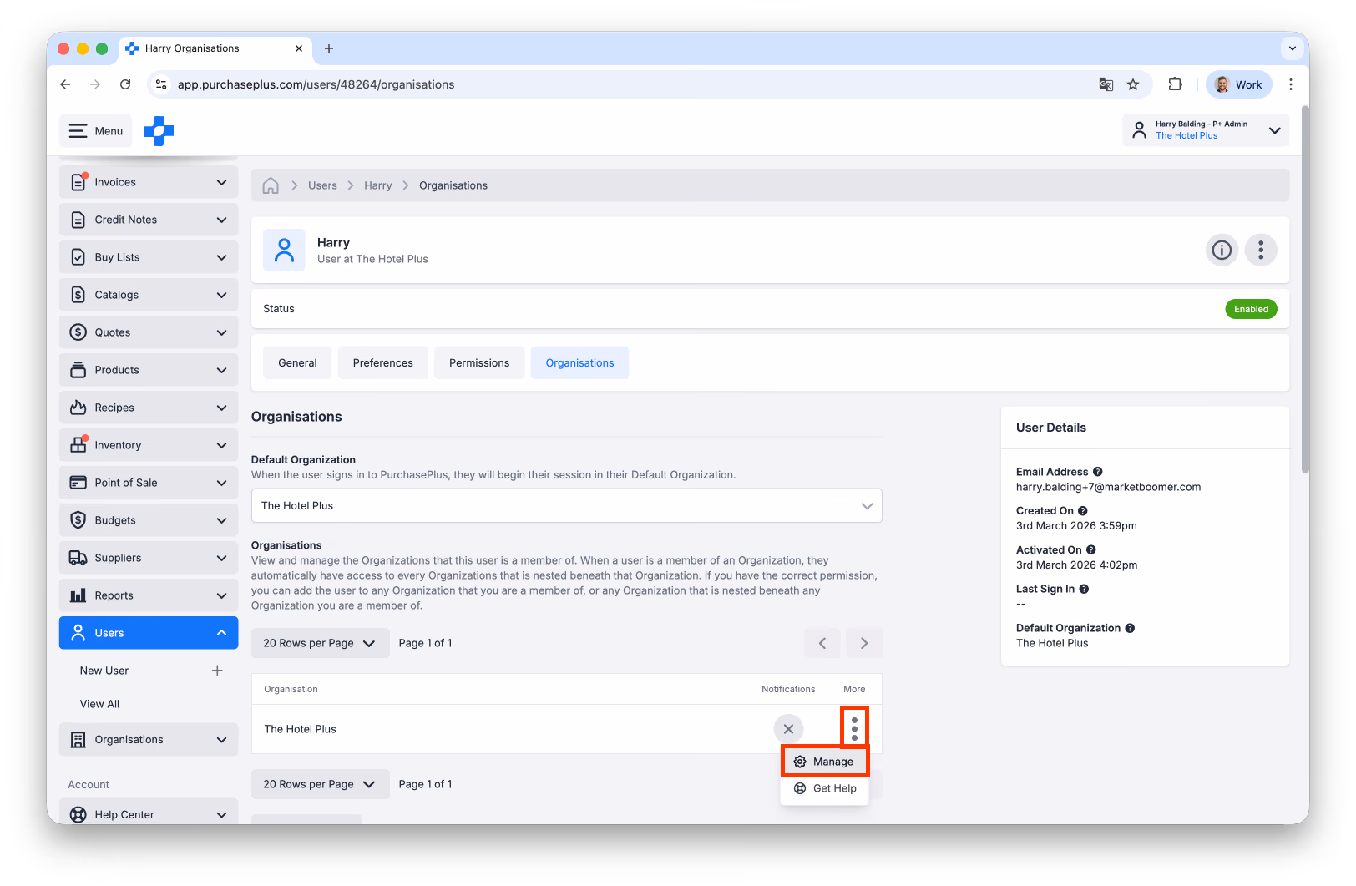1356x886 pixels.
Task: Open a new browser tab
Action: 329,48
